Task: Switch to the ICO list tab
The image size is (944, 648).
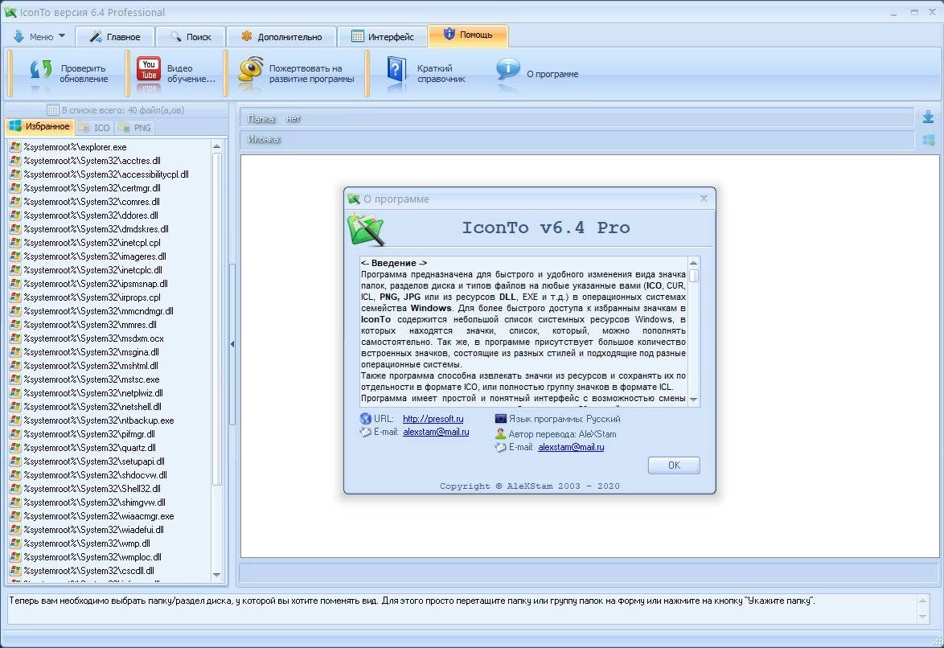Action: [95, 128]
